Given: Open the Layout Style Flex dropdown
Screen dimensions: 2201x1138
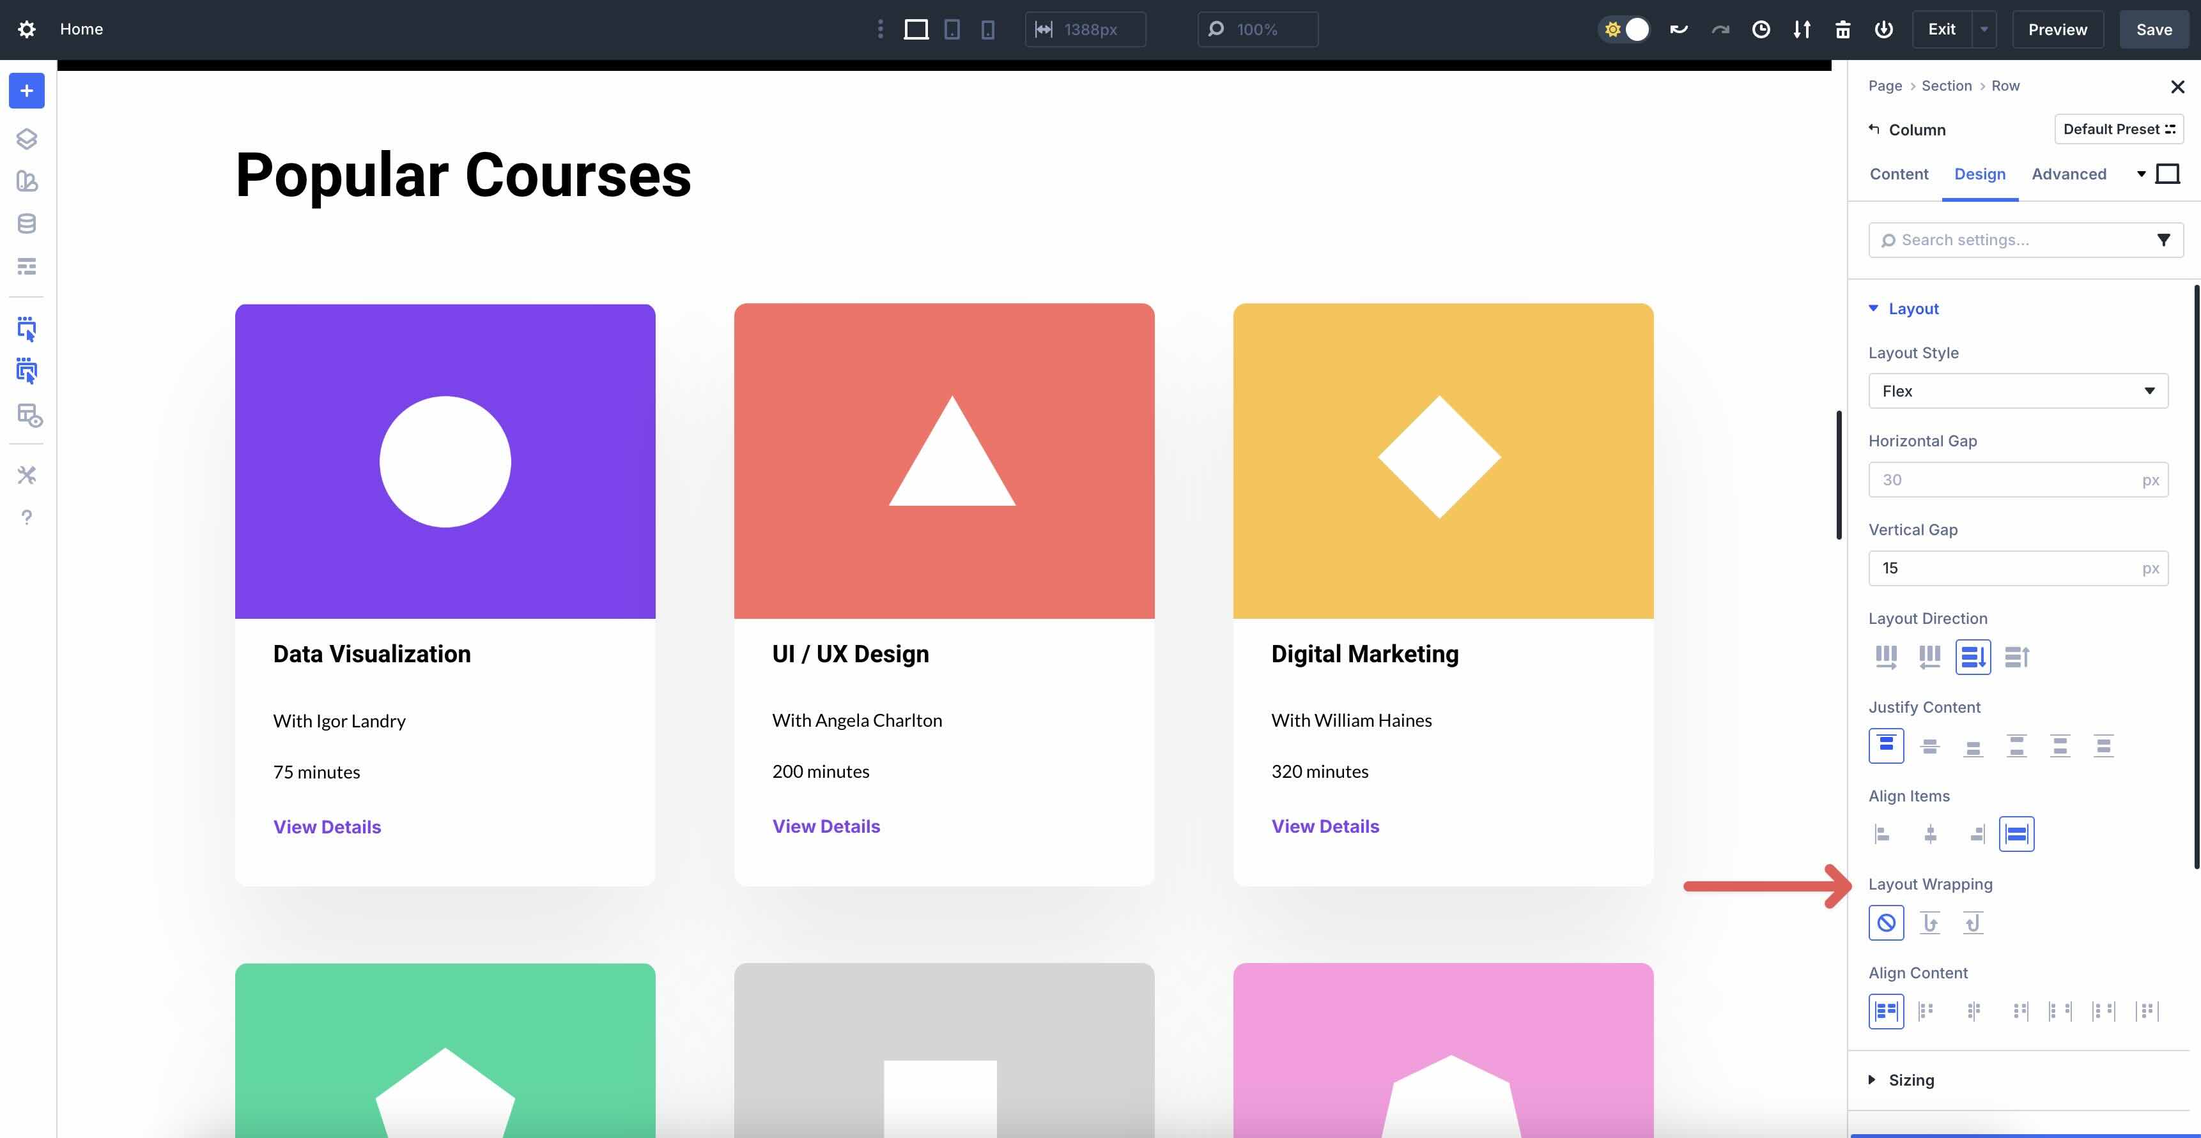Looking at the screenshot, I should [2018, 390].
